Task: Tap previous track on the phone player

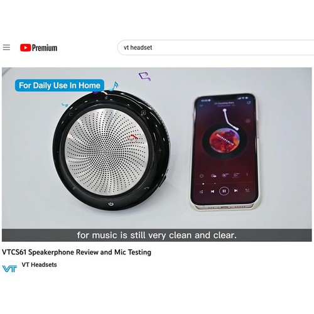Action: point(212,192)
